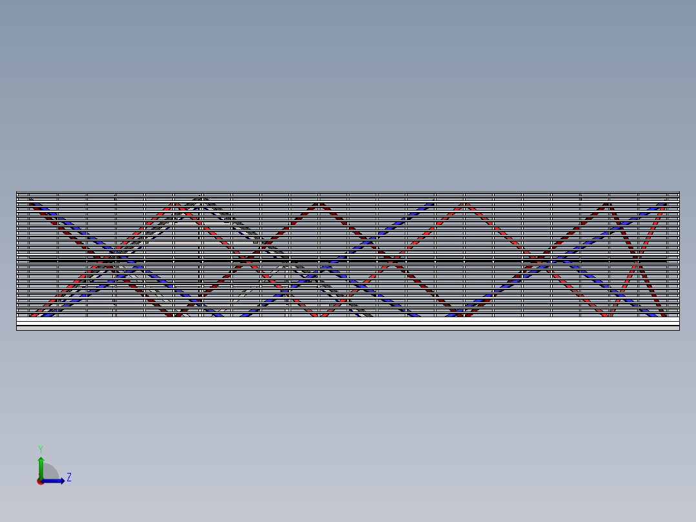Select the white base plate under the lattice model
This screenshot has height=522, width=696.
(x=348, y=324)
